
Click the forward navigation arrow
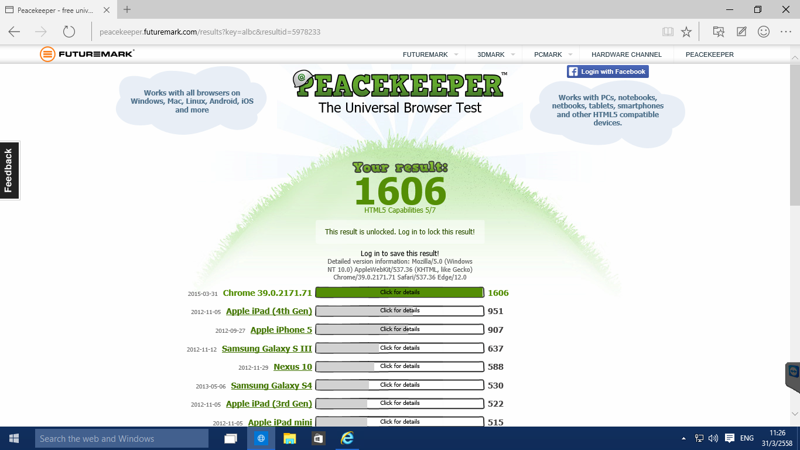click(x=41, y=32)
